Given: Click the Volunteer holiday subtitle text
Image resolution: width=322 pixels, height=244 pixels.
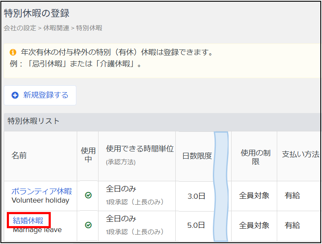Looking at the screenshot, I should click(x=40, y=200).
